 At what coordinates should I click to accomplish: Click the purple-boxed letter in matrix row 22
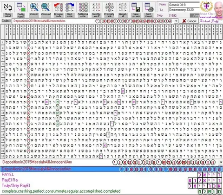101,156
